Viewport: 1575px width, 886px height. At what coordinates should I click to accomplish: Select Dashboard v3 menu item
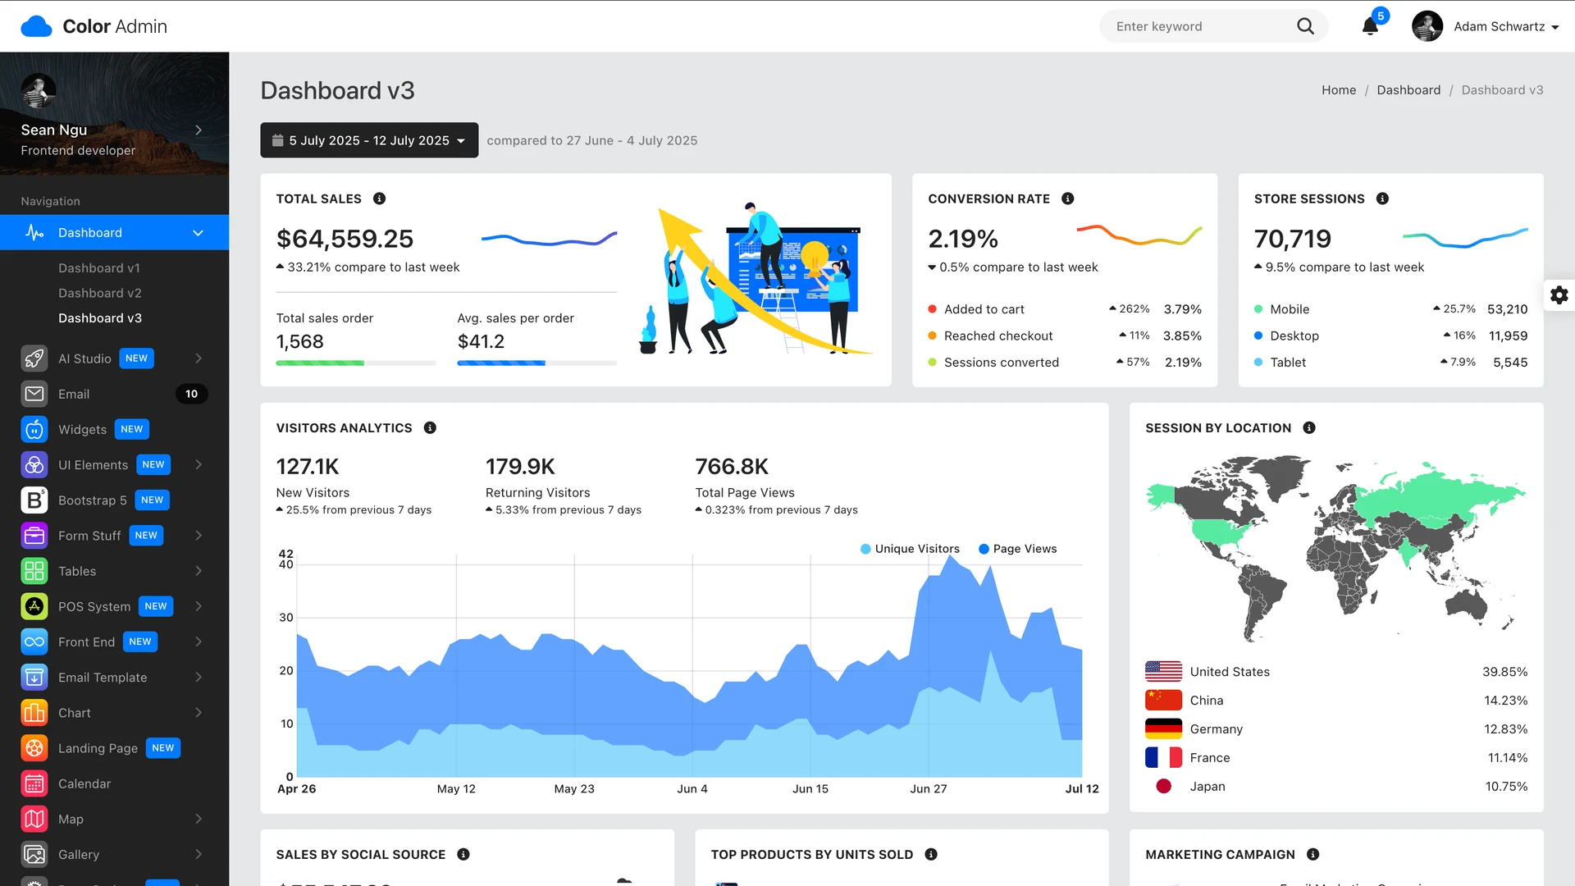click(100, 318)
